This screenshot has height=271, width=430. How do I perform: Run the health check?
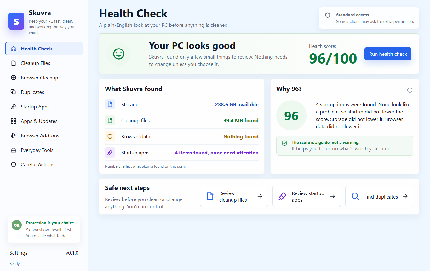tap(388, 54)
